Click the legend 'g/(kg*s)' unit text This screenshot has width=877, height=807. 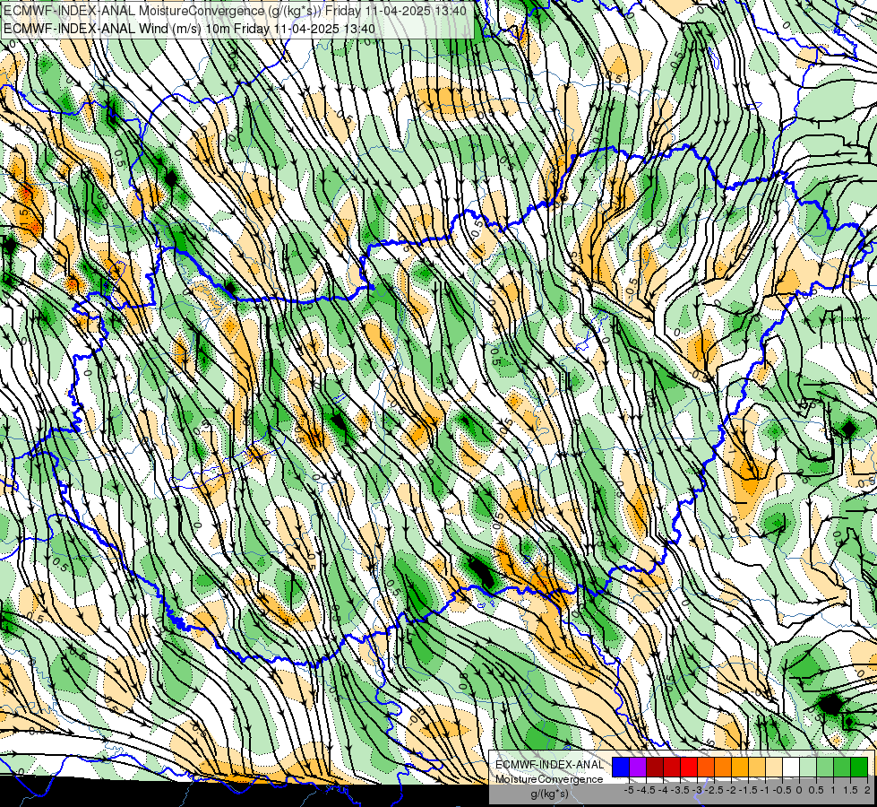click(x=549, y=794)
